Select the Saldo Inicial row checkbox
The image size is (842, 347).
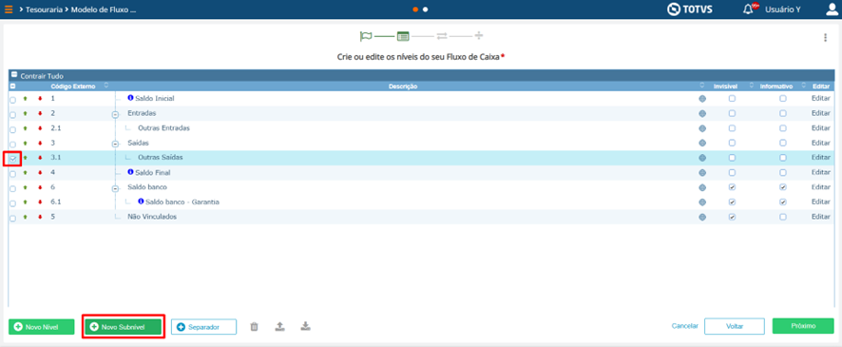pyautogui.click(x=13, y=100)
